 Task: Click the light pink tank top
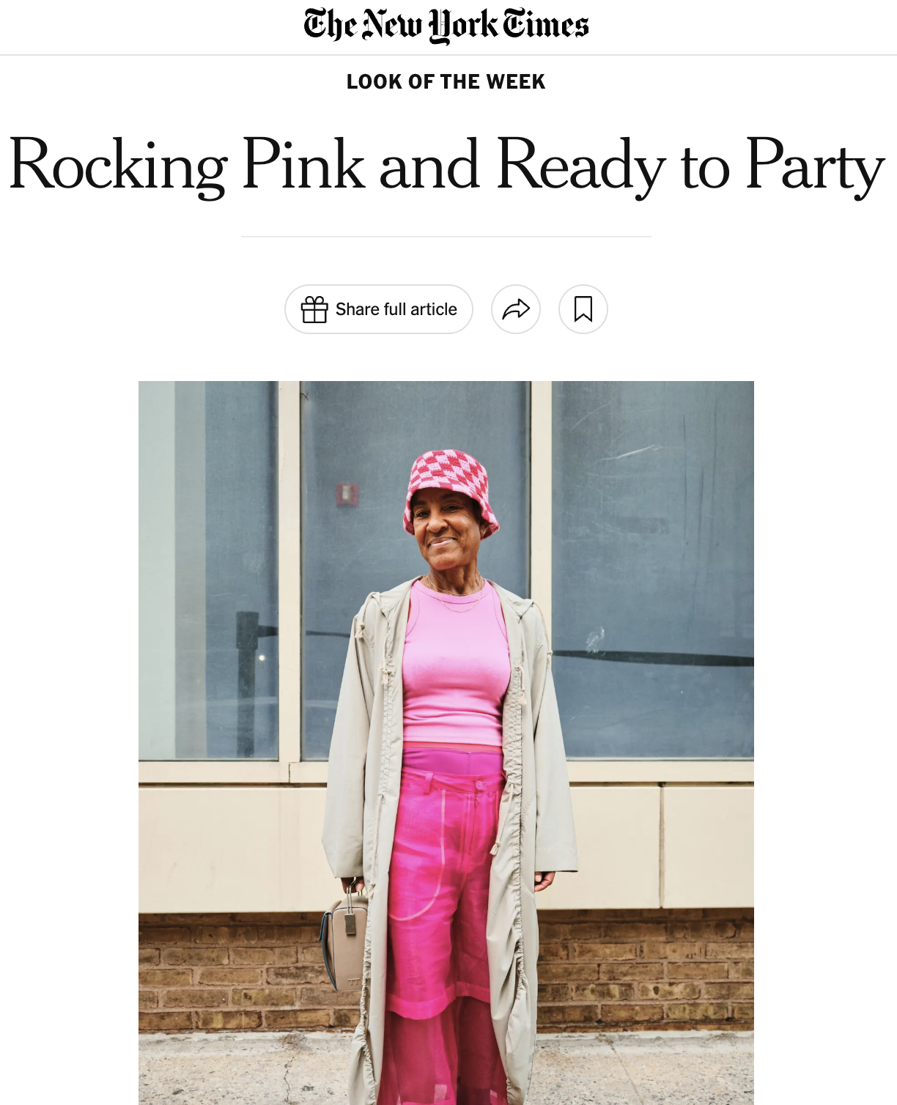456,663
